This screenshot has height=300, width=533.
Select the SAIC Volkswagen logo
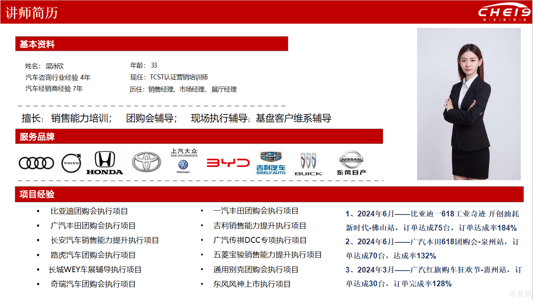[x=184, y=161]
